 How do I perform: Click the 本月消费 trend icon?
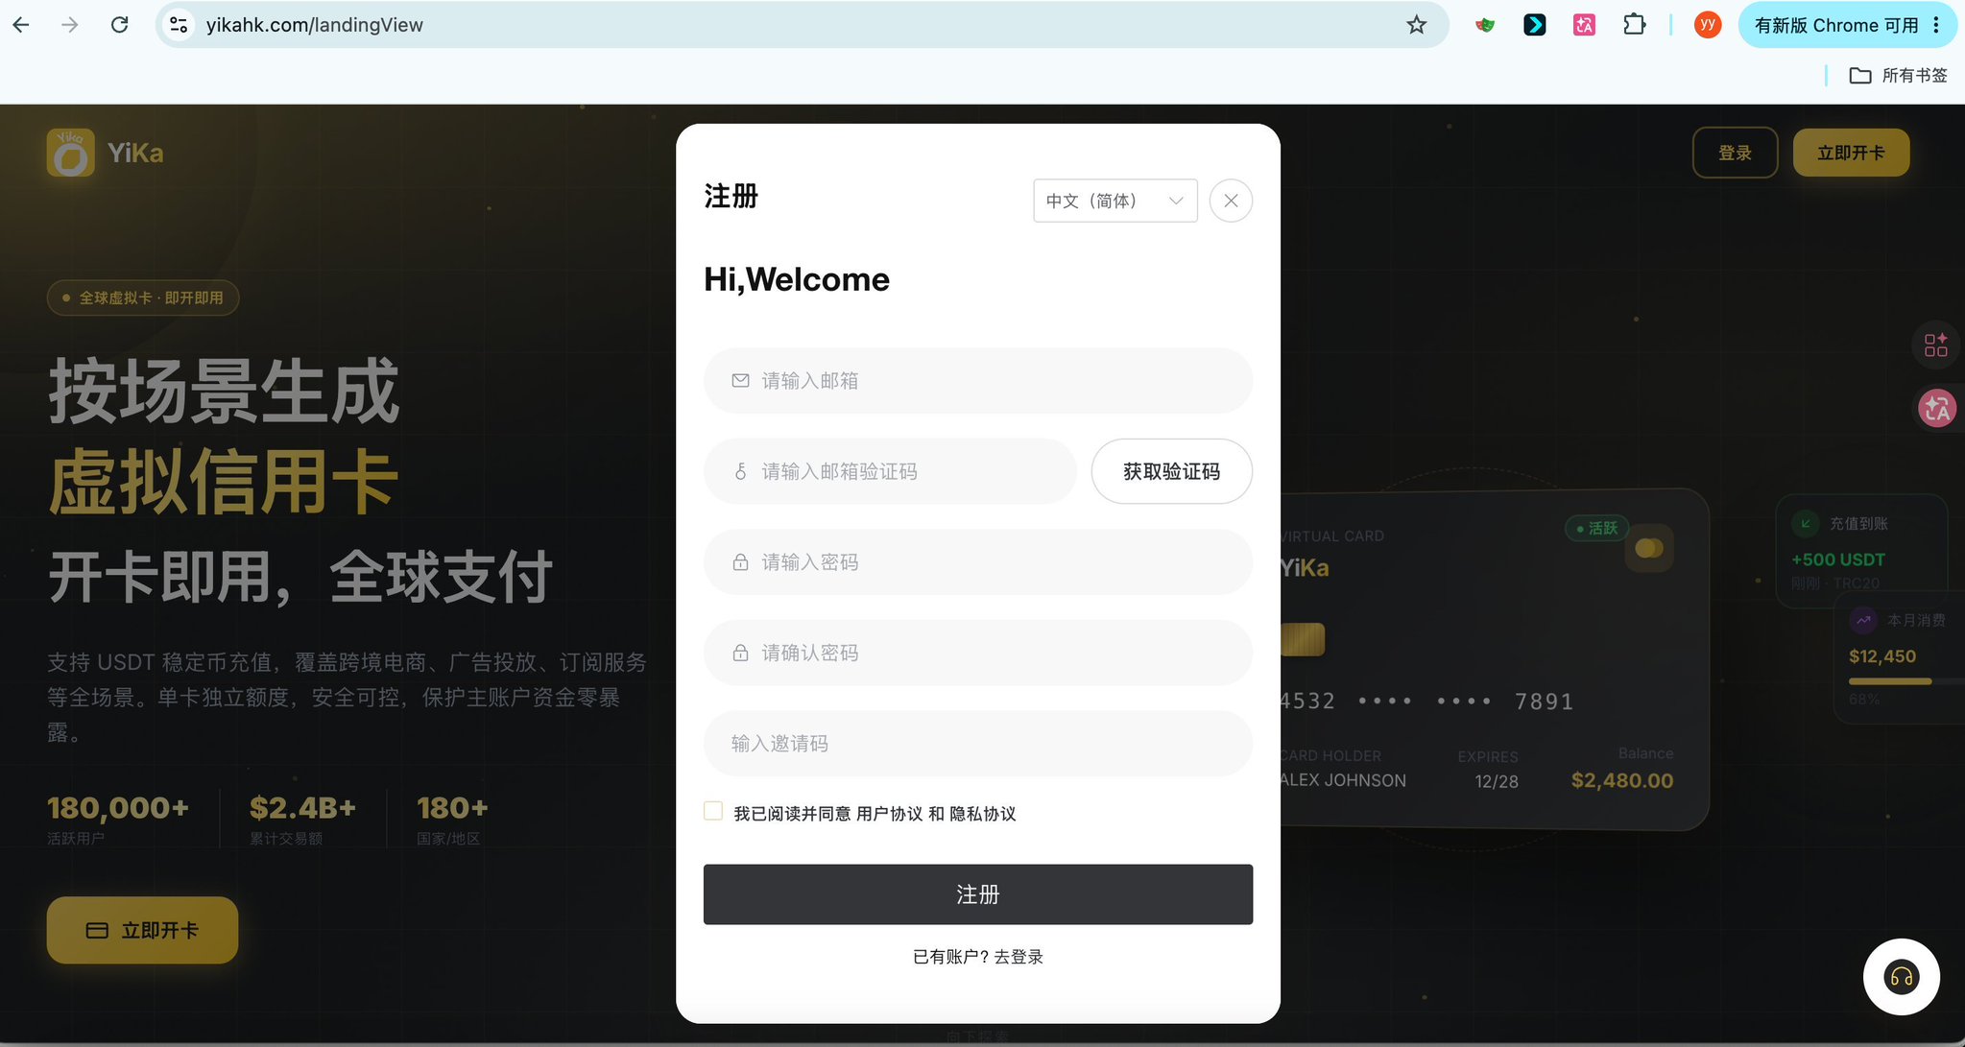1863,620
